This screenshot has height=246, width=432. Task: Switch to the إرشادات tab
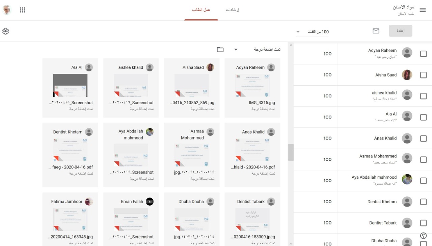tap(233, 10)
